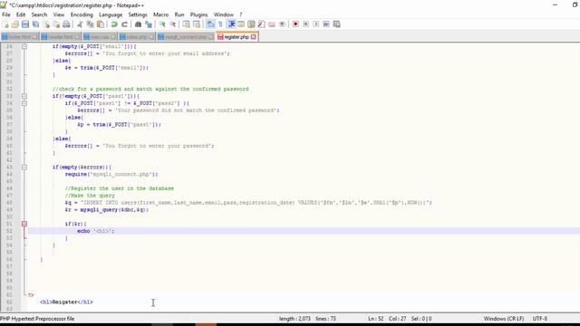Click the '<h1>Reigster</h1>' code line
Viewport: 580px width, 326px height.
tap(66, 302)
